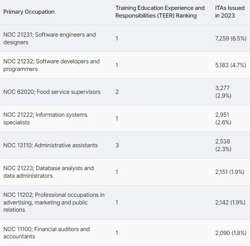The image size is (250, 246).
Task: Select NOC 21223 Database analysts cell
Action: pos(48,172)
